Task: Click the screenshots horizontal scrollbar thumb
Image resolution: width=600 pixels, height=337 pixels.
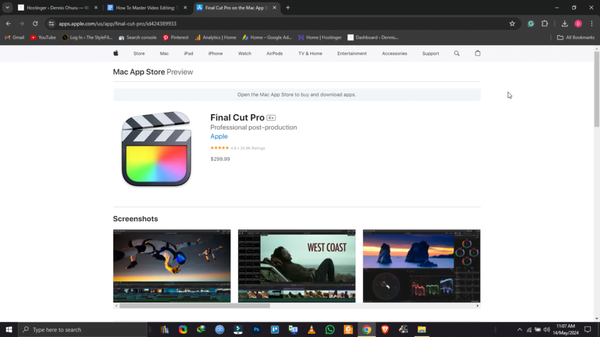Action: (x=195, y=305)
